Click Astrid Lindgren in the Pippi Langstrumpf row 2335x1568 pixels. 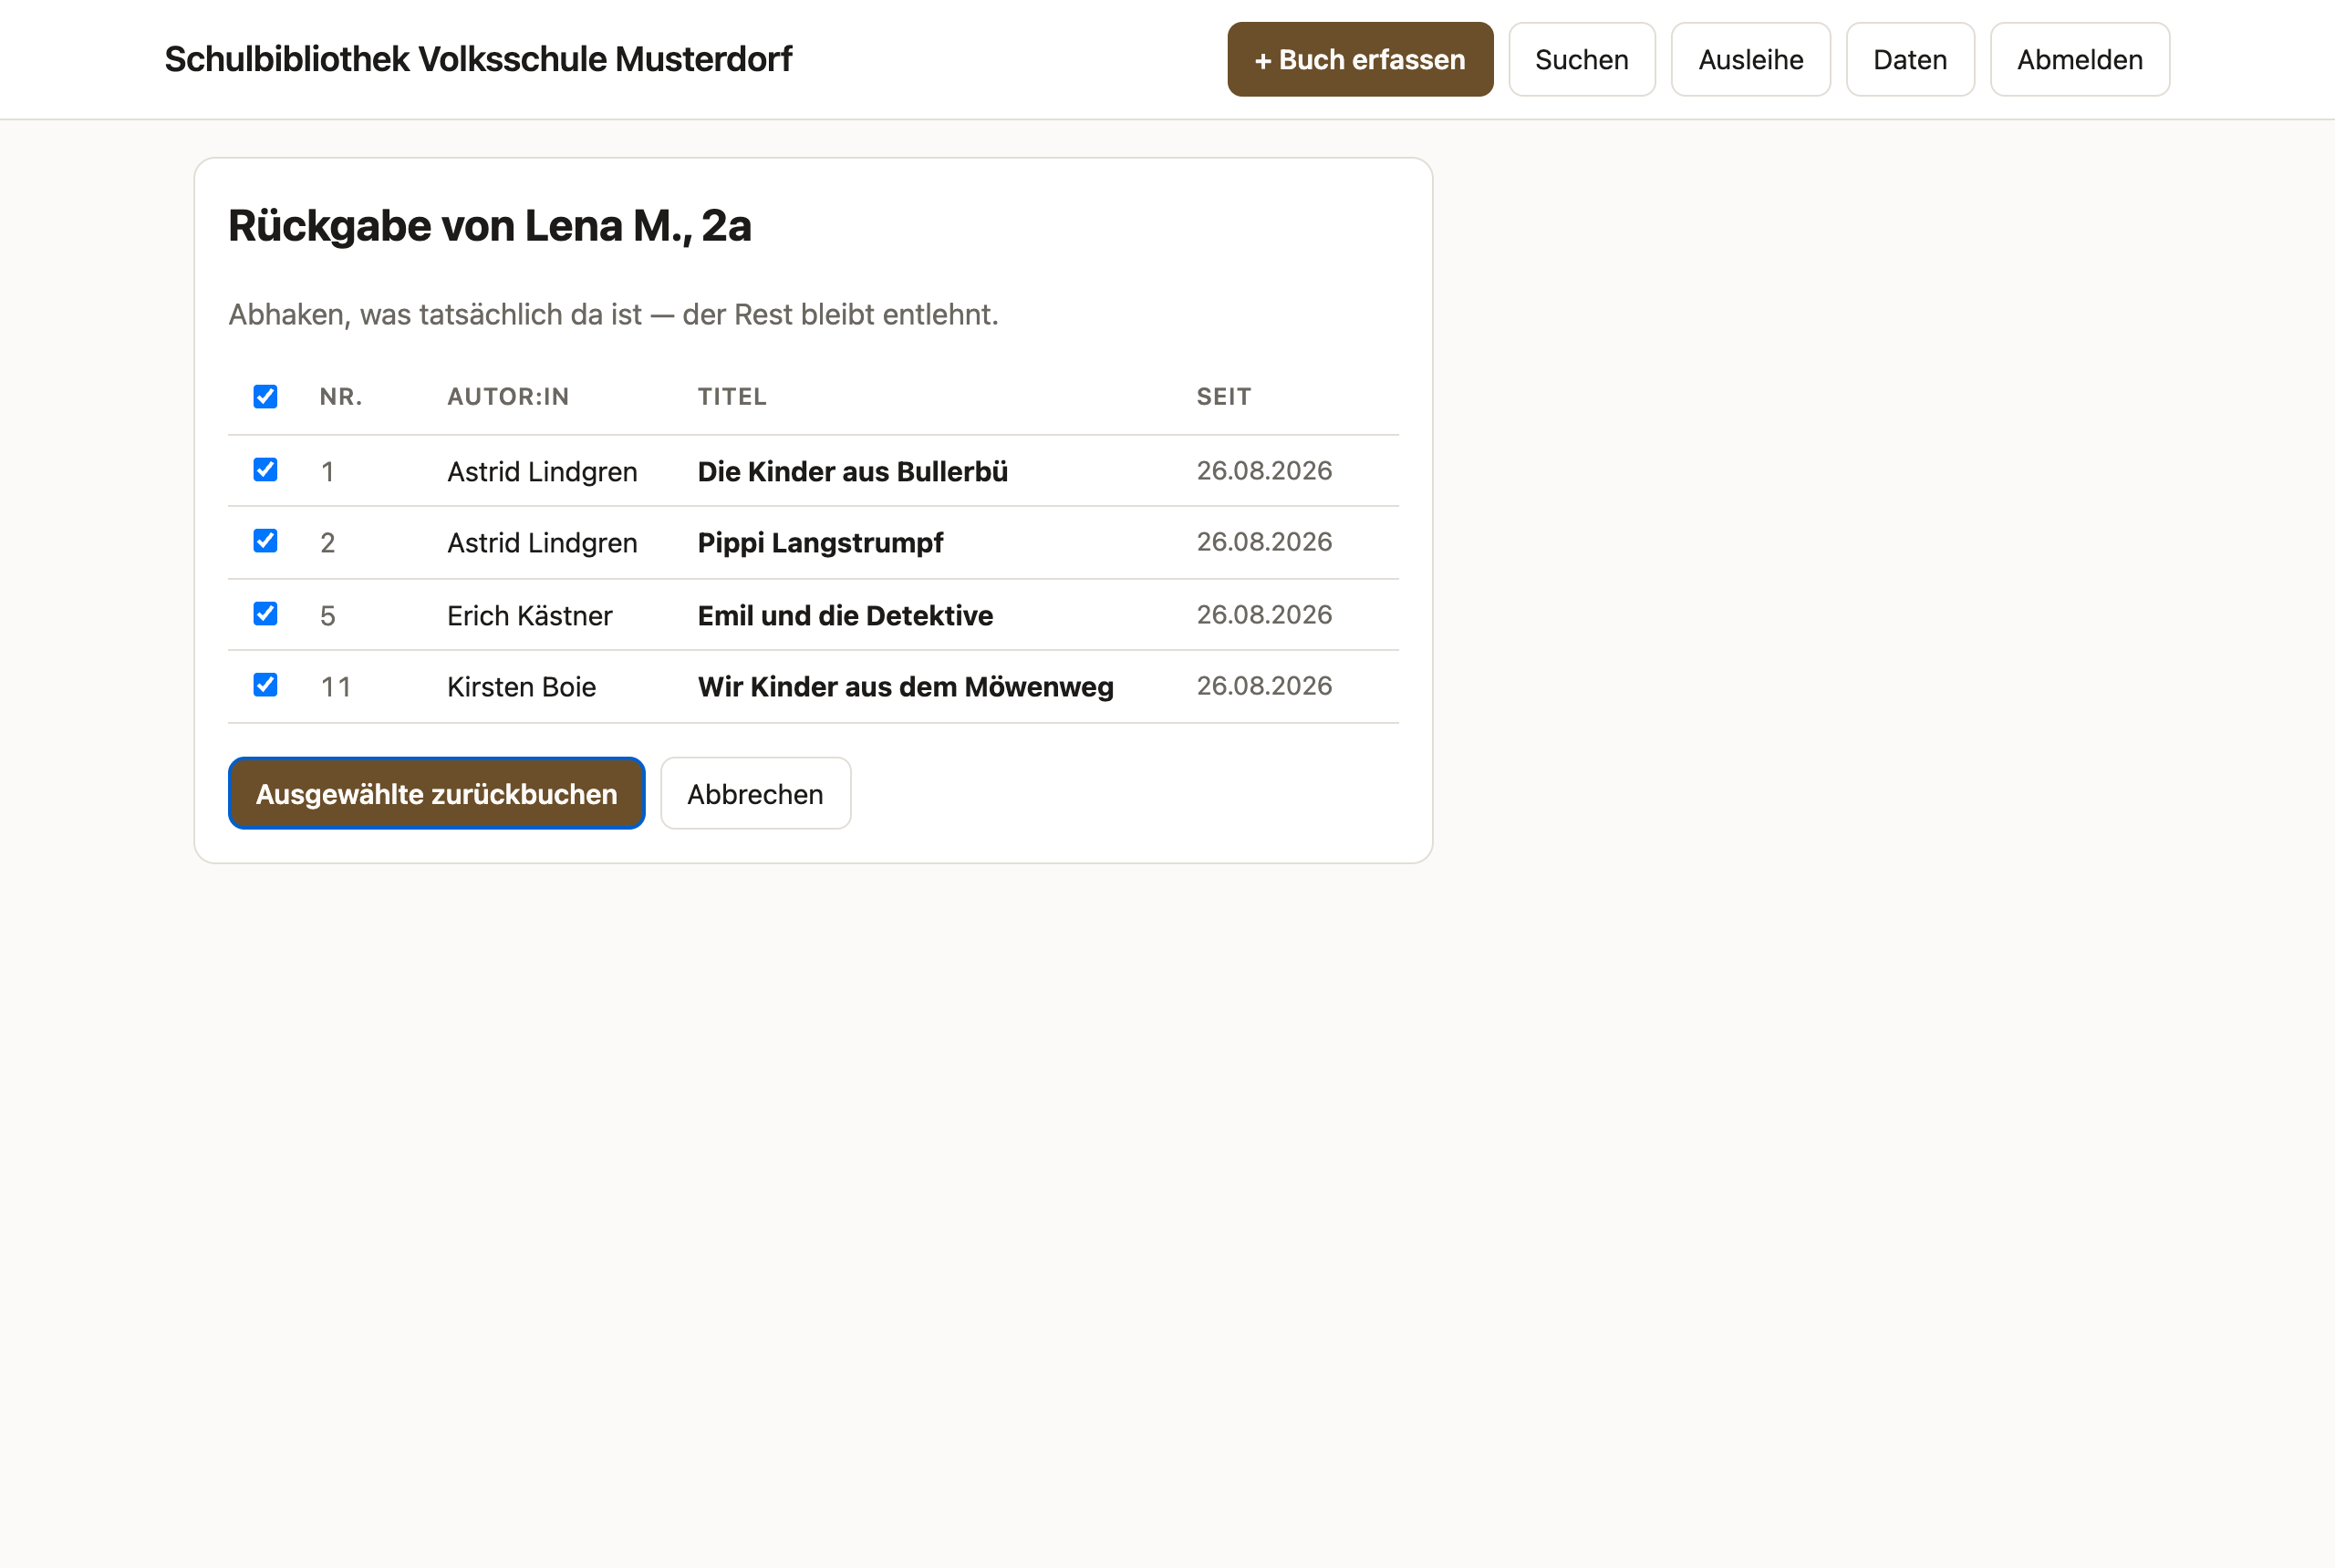click(x=542, y=543)
